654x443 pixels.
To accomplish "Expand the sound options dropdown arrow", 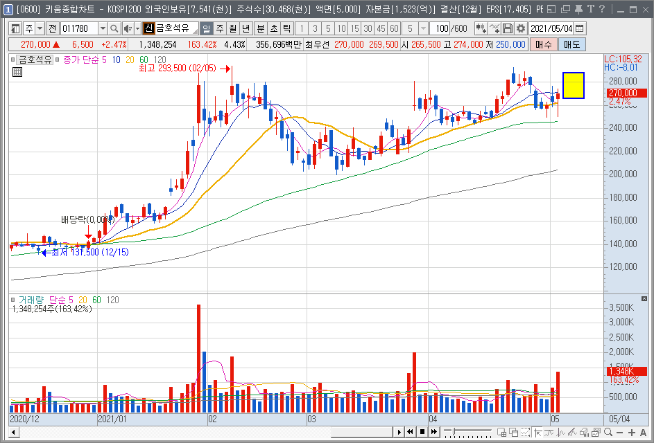I will pos(137,29).
